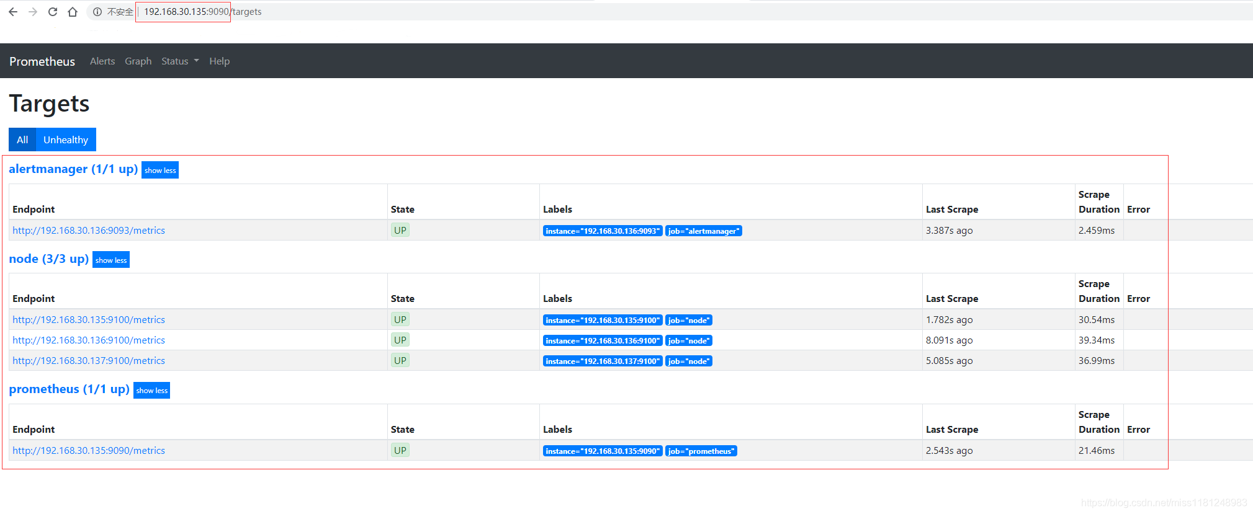Click scrape duration 30.54ms

pos(1097,320)
